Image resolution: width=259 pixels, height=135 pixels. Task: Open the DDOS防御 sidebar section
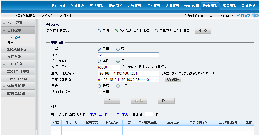click(15, 64)
